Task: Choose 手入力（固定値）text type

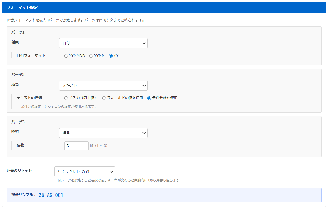Action: (x=66, y=98)
